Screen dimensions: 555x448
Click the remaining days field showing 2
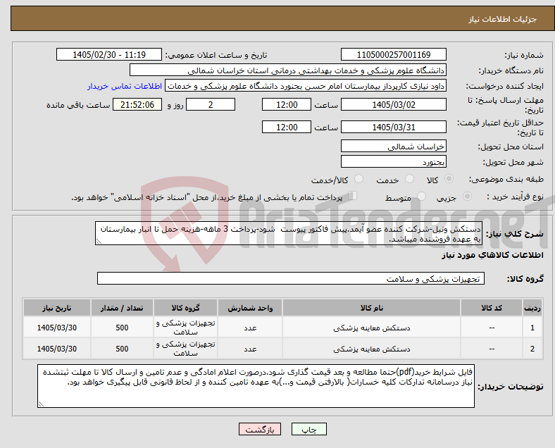(x=211, y=105)
